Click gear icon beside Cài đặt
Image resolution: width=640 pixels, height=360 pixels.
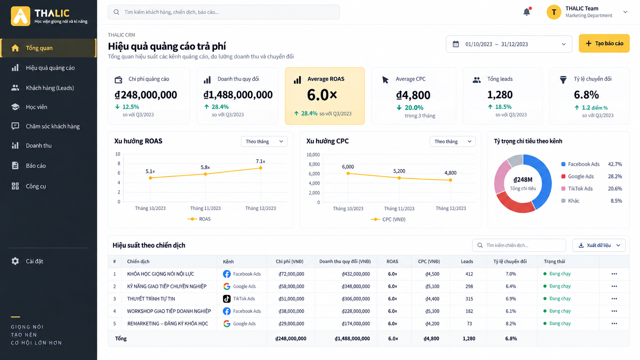coord(15,261)
